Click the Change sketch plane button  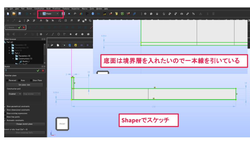click(x=24, y=124)
